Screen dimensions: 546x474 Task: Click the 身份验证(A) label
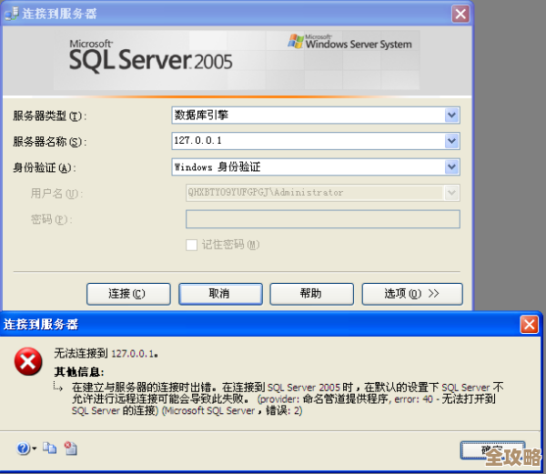45,167
